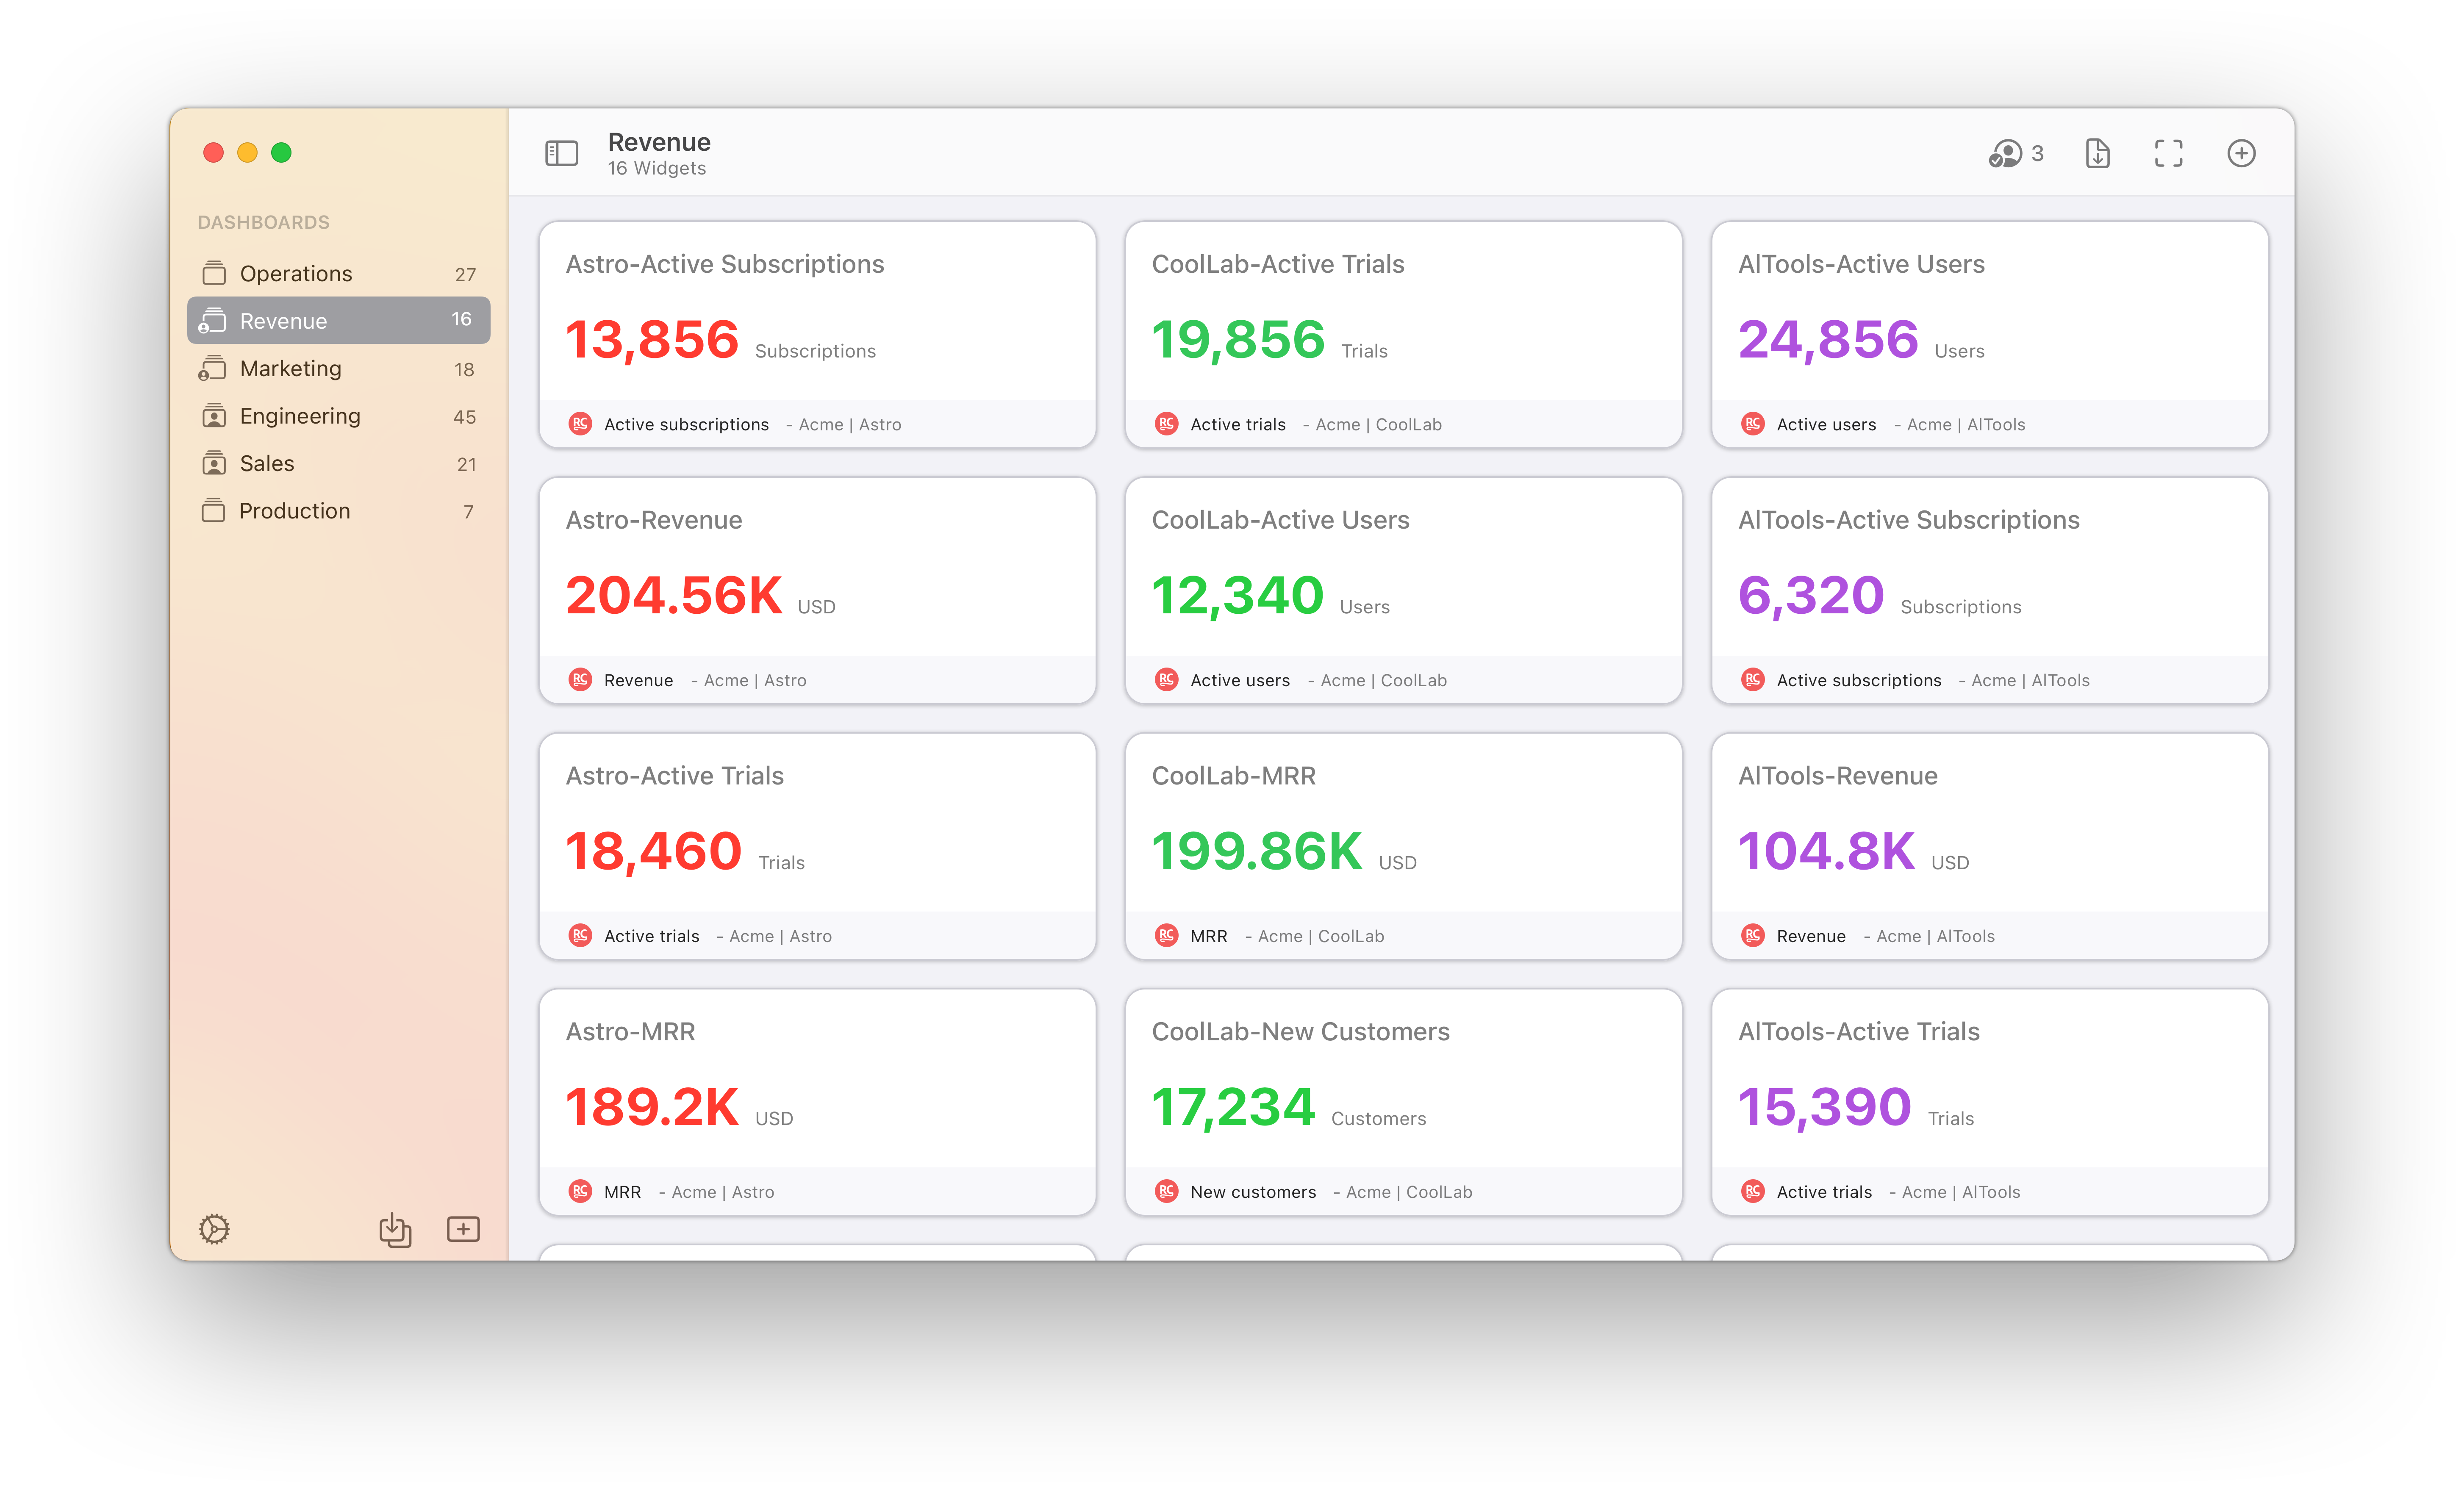The height and width of the screenshot is (1491, 2464).
Task: Click the import dashboard icon in sidebar footer
Action: point(395,1228)
